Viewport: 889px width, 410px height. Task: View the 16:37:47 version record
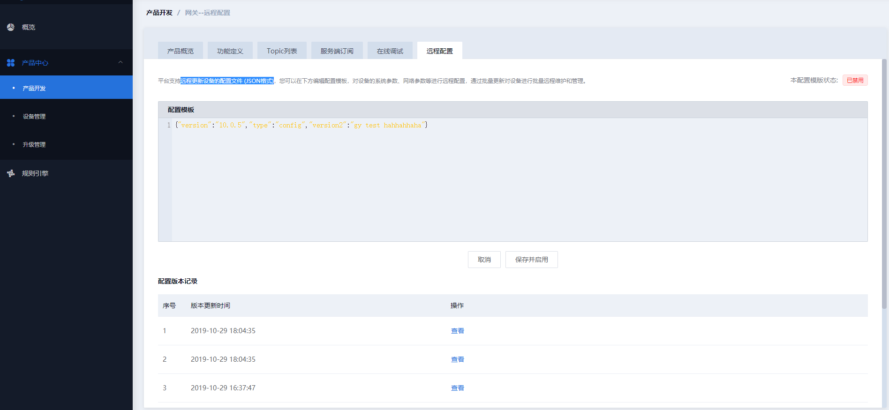[457, 388]
